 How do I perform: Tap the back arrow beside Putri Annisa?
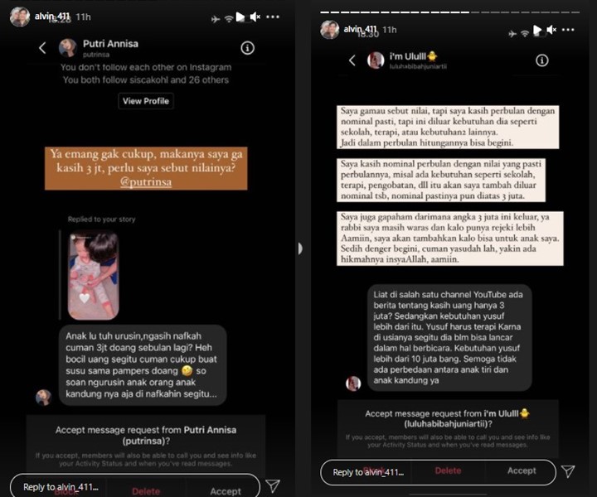point(42,48)
